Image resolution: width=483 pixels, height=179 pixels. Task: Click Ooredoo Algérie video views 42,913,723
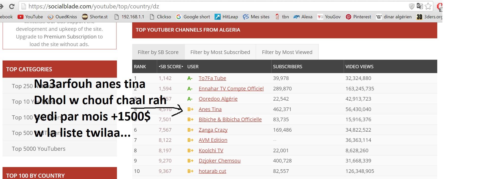(x=358, y=99)
